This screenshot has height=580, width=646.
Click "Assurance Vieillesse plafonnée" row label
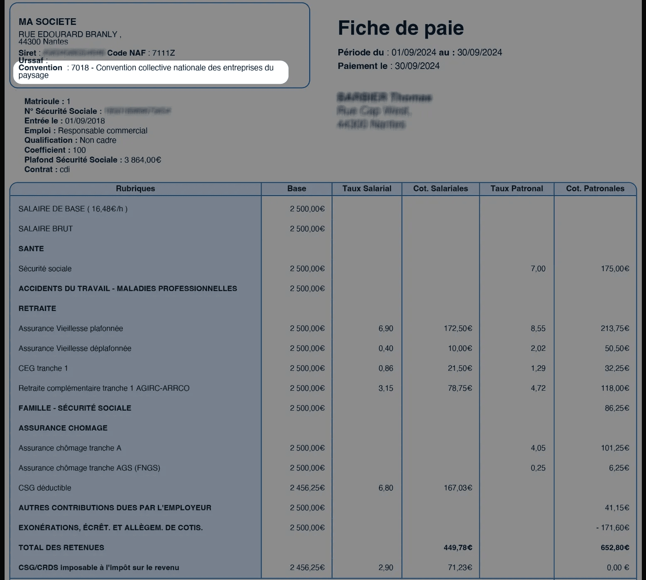71,328
